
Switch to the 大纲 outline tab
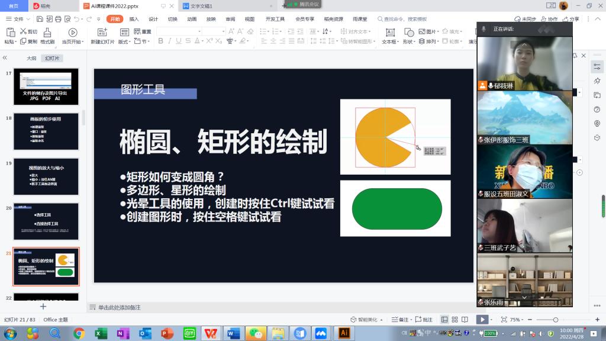pos(31,58)
